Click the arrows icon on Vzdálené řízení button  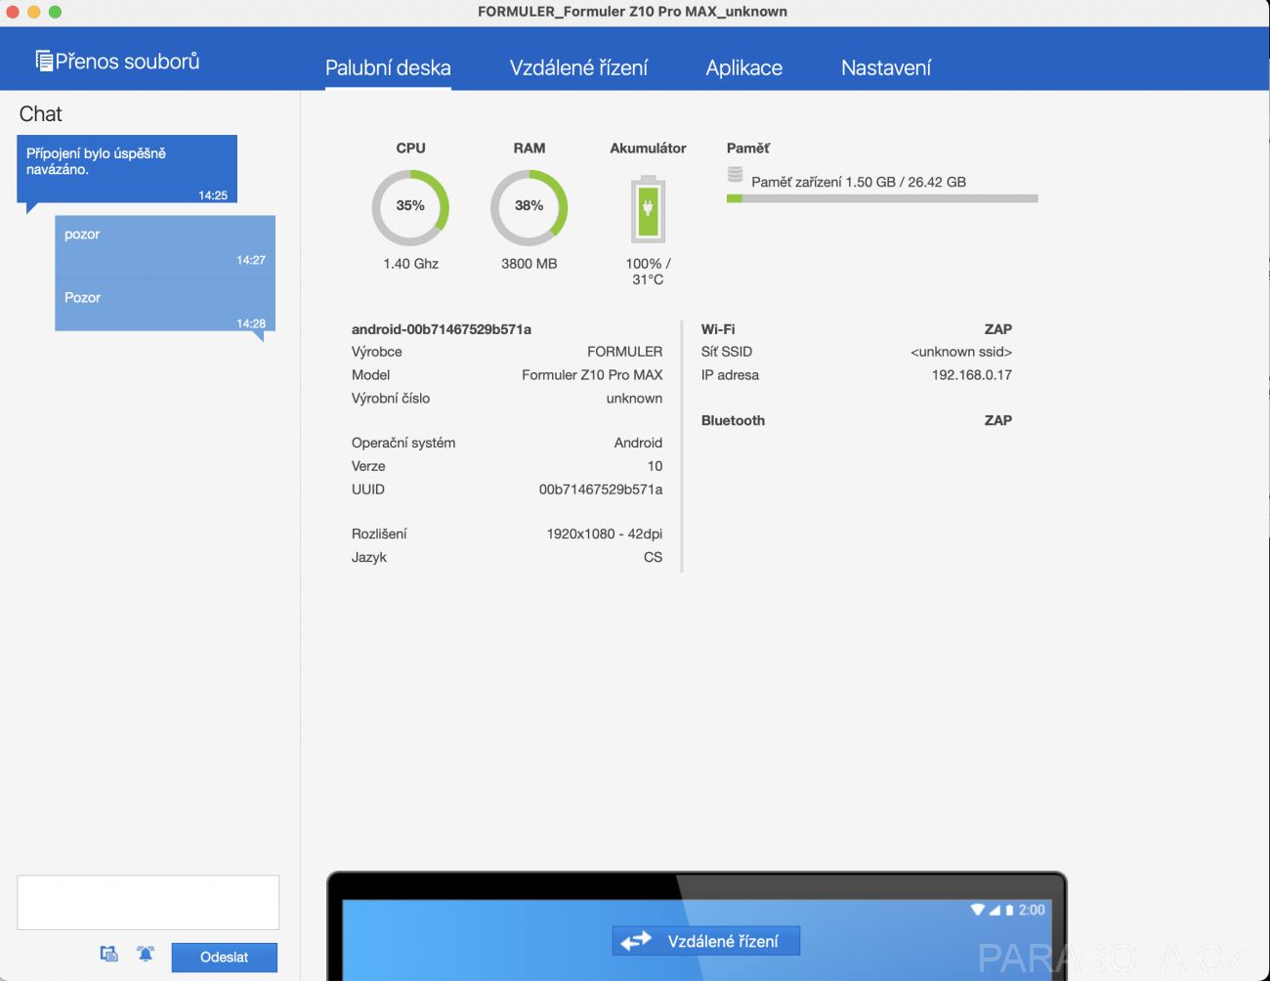pos(636,941)
